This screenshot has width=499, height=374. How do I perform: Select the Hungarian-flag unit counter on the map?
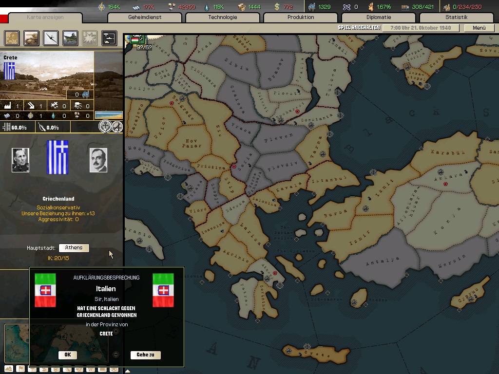point(135,39)
